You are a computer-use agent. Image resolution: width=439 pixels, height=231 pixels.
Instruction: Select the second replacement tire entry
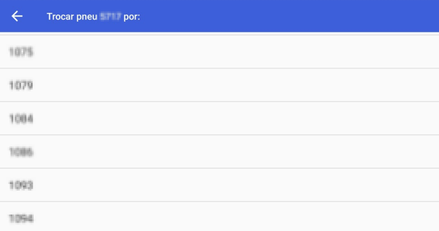219,85
